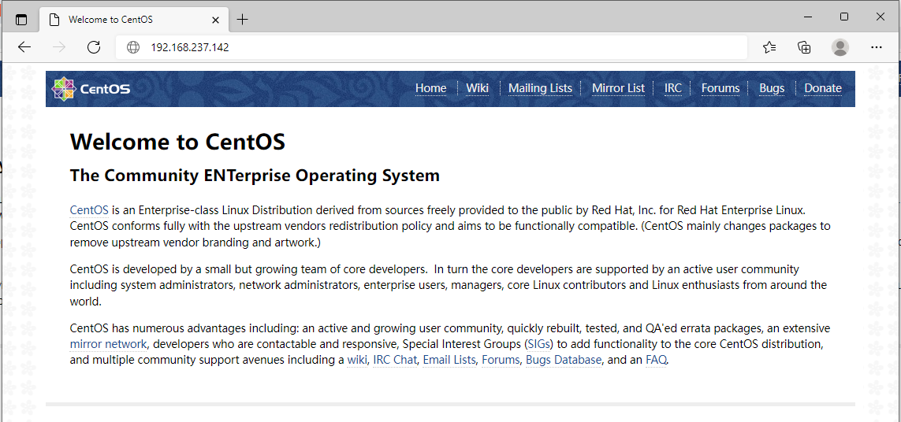Go to Mailing Lists in navigation
The height and width of the screenshot is (422, 901).
click(x=540, y=88)
